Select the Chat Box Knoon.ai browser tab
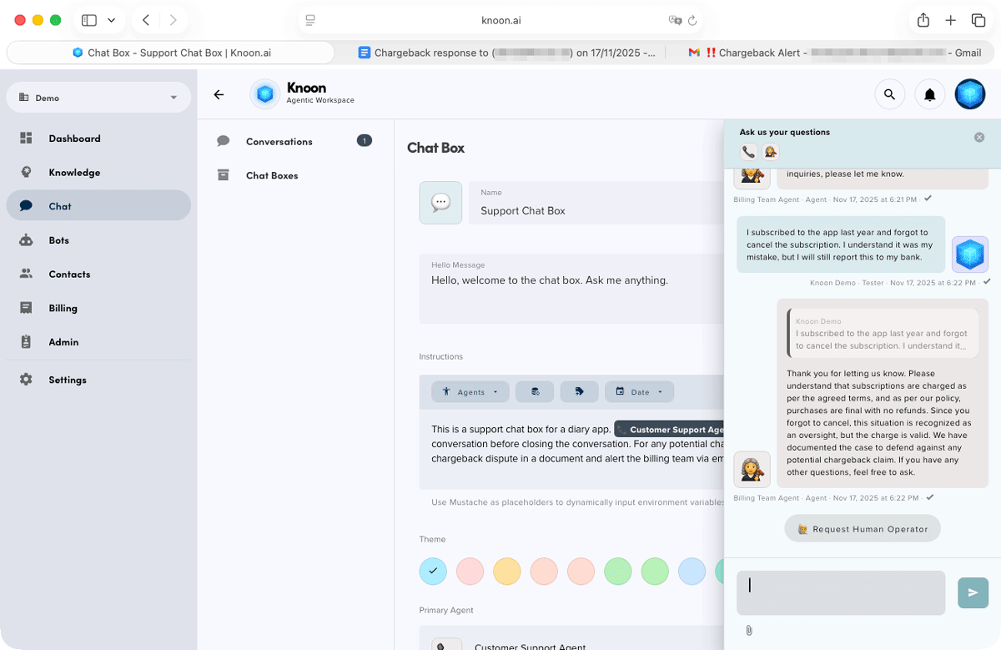 pyautogui.click(x=171, y=53)
